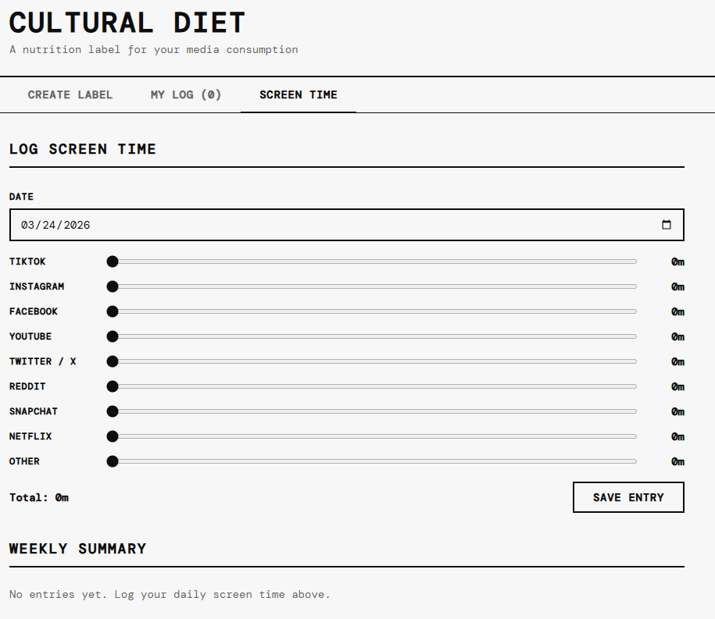Click the TikTok slider handle
This screenshot has width=715, height=619.
click(113, 261)
